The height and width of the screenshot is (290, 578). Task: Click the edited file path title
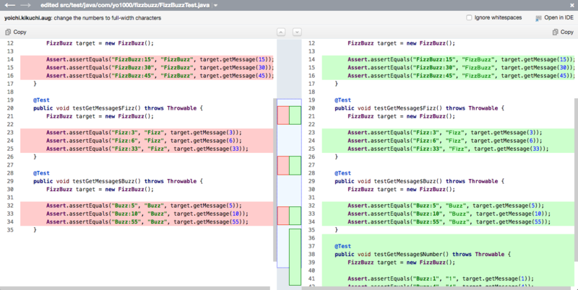point(125,5)
